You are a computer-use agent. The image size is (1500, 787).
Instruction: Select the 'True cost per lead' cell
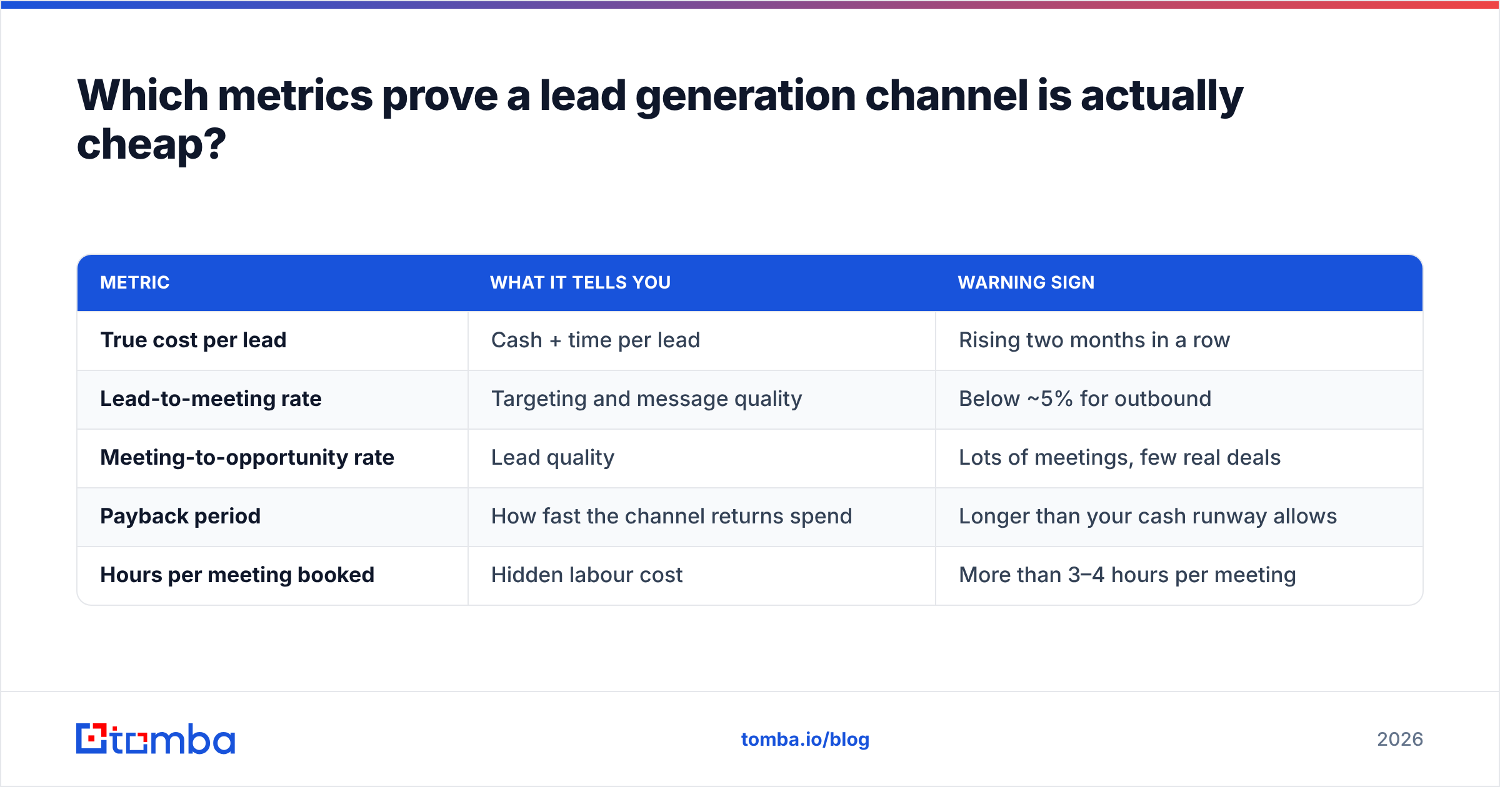coord(272,340)
